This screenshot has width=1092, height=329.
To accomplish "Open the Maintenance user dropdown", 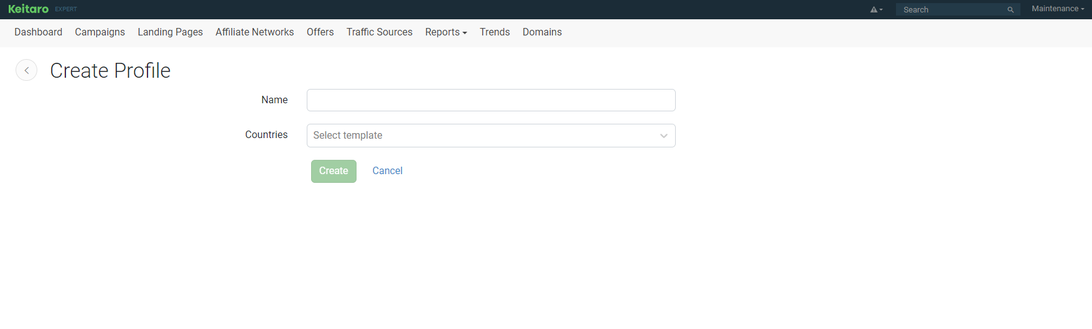I will (1058, 9).
